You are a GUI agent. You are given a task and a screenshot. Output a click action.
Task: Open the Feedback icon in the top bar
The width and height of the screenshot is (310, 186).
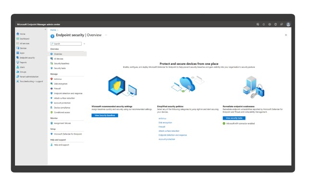(282, 25)
